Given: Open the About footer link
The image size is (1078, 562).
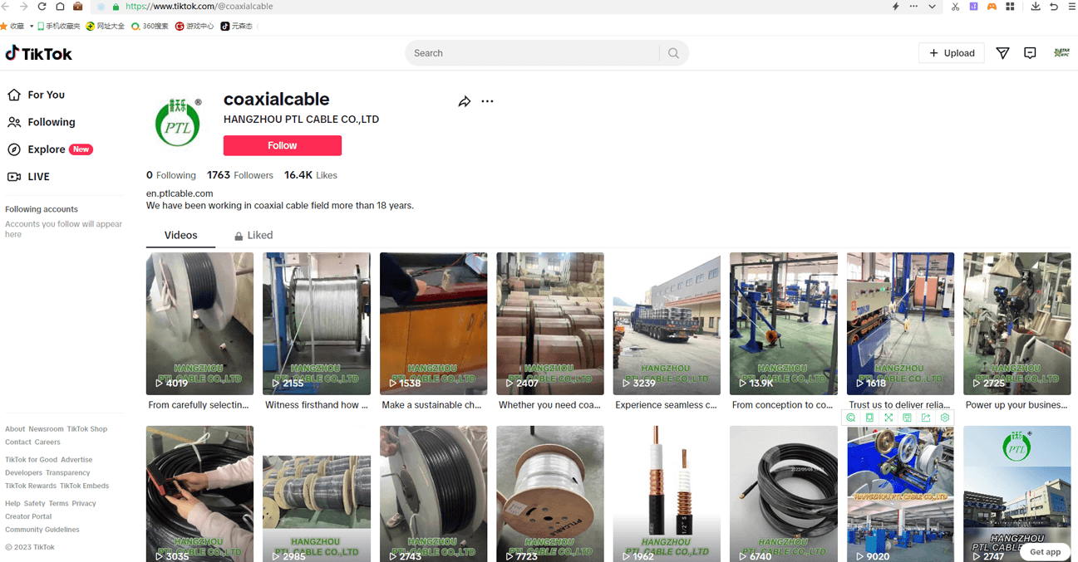Looking at the screenshot, I should pyautogui.click(x=15, y=429).
